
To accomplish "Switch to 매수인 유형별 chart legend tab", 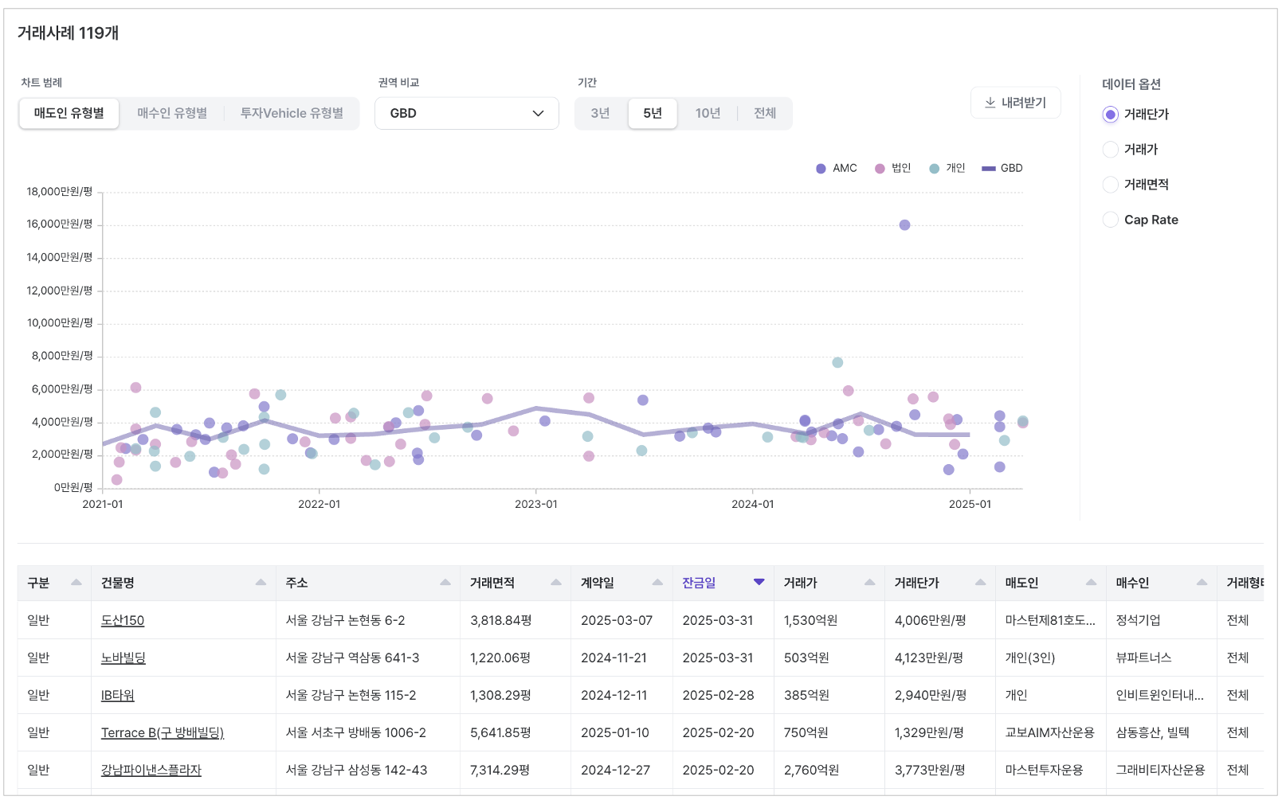I will tap(172, 113).
